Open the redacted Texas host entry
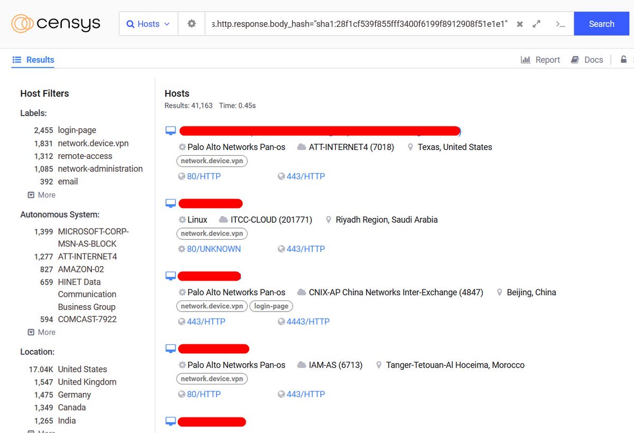This screenshot has height=433, width=634. tap(320, 131)
